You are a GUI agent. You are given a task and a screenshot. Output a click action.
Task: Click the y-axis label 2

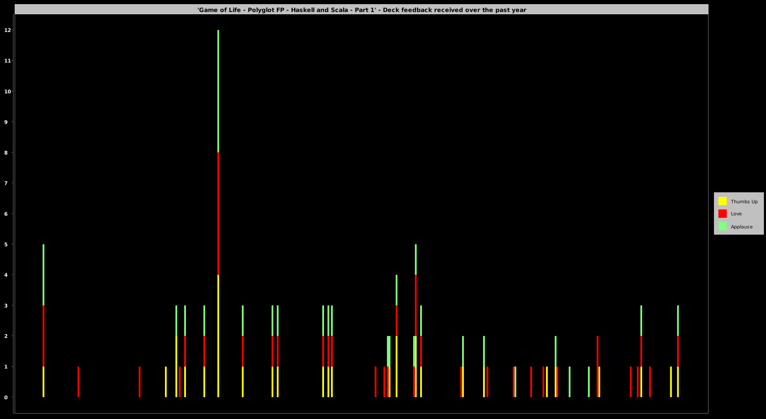pyautogui.click(x=6, y=336)
